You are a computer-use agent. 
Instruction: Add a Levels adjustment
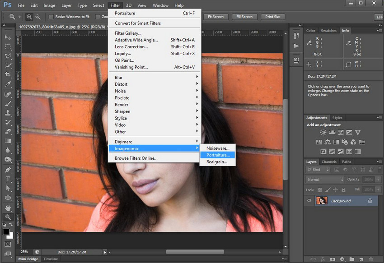point(332,133)
